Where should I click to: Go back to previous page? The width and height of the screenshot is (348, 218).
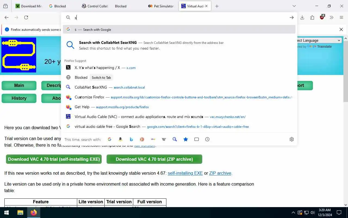click(x=7, y=17)
